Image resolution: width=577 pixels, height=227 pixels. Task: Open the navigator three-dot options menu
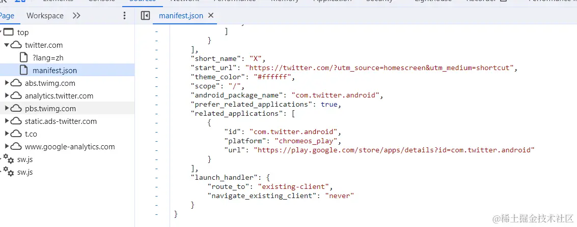(124, 16)
